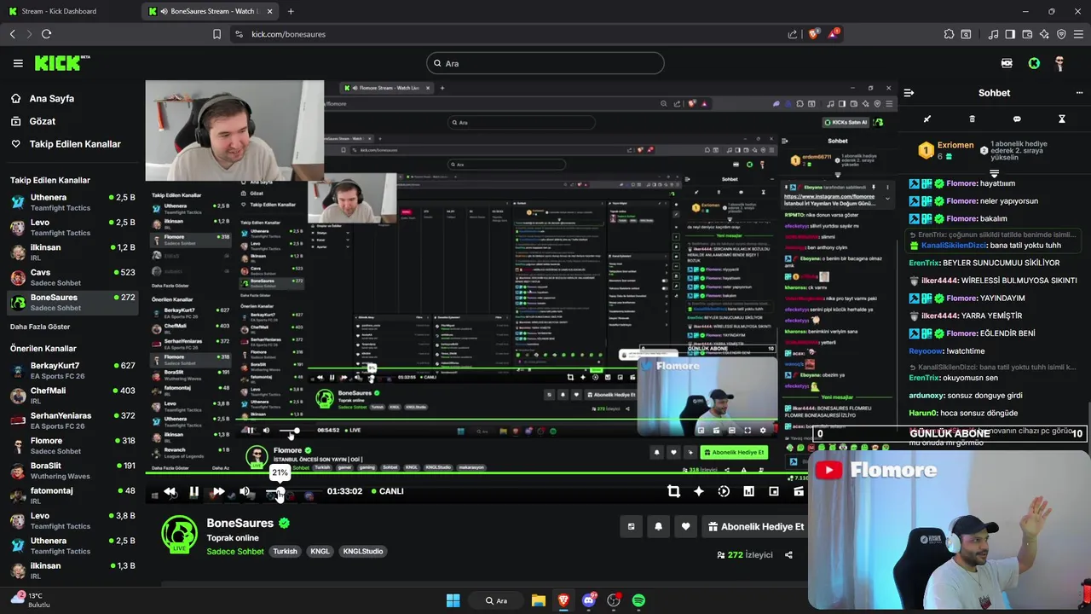Open BerkayKurt7 in recommended channels
Image resolution: width=1091 pixels, height=614 pixels.
coord(72,371)
